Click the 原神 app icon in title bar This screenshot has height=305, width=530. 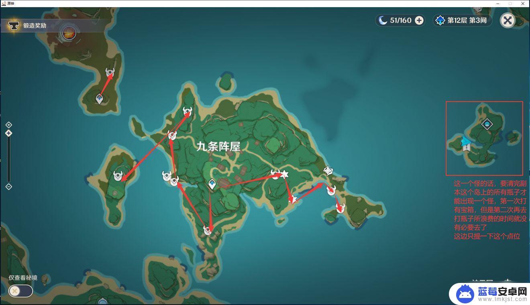click(4, 3)
